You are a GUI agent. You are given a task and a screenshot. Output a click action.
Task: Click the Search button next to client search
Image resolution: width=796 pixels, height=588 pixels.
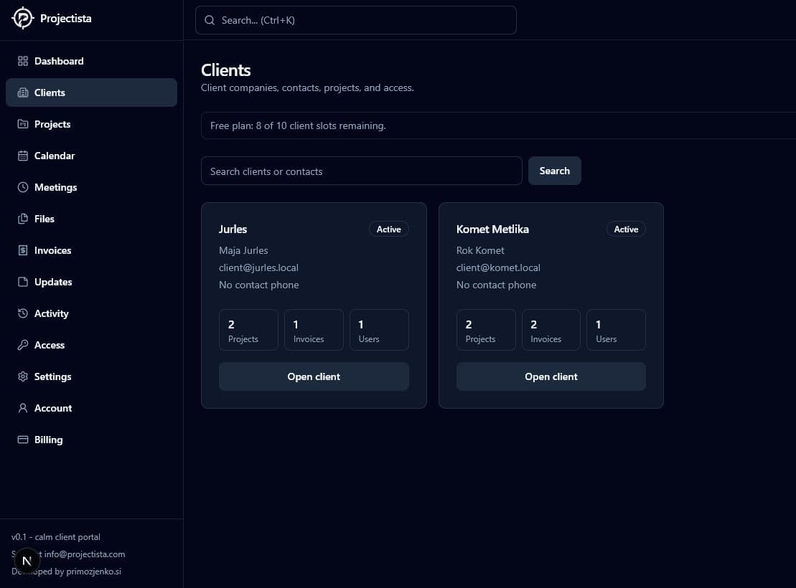point(554,171)
